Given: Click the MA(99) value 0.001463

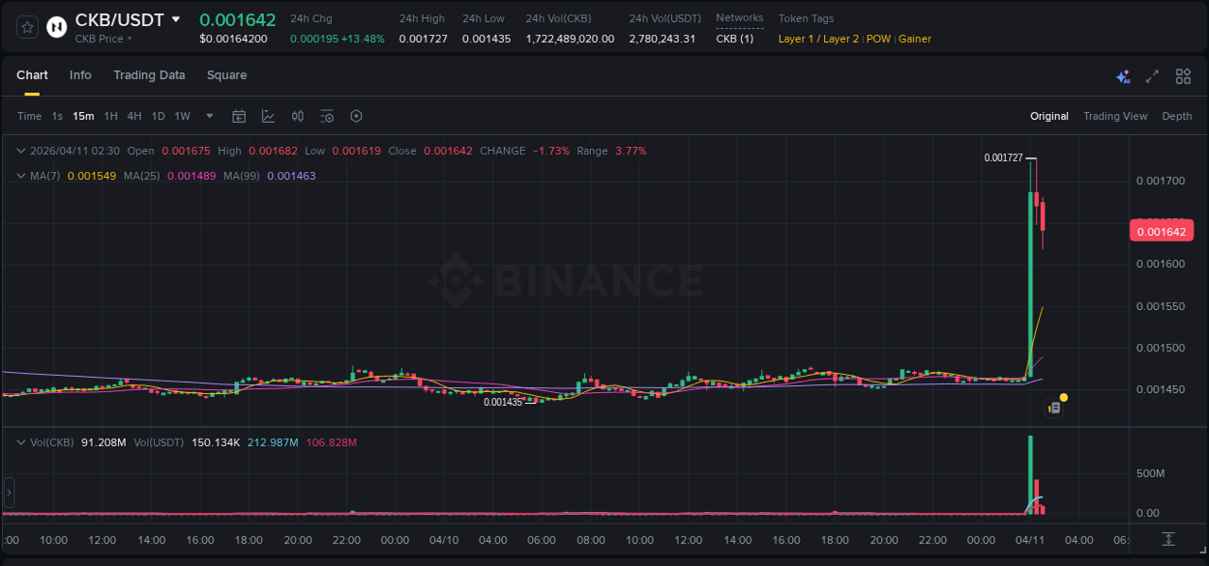Looking at the screenshot, I should [291, 176].
